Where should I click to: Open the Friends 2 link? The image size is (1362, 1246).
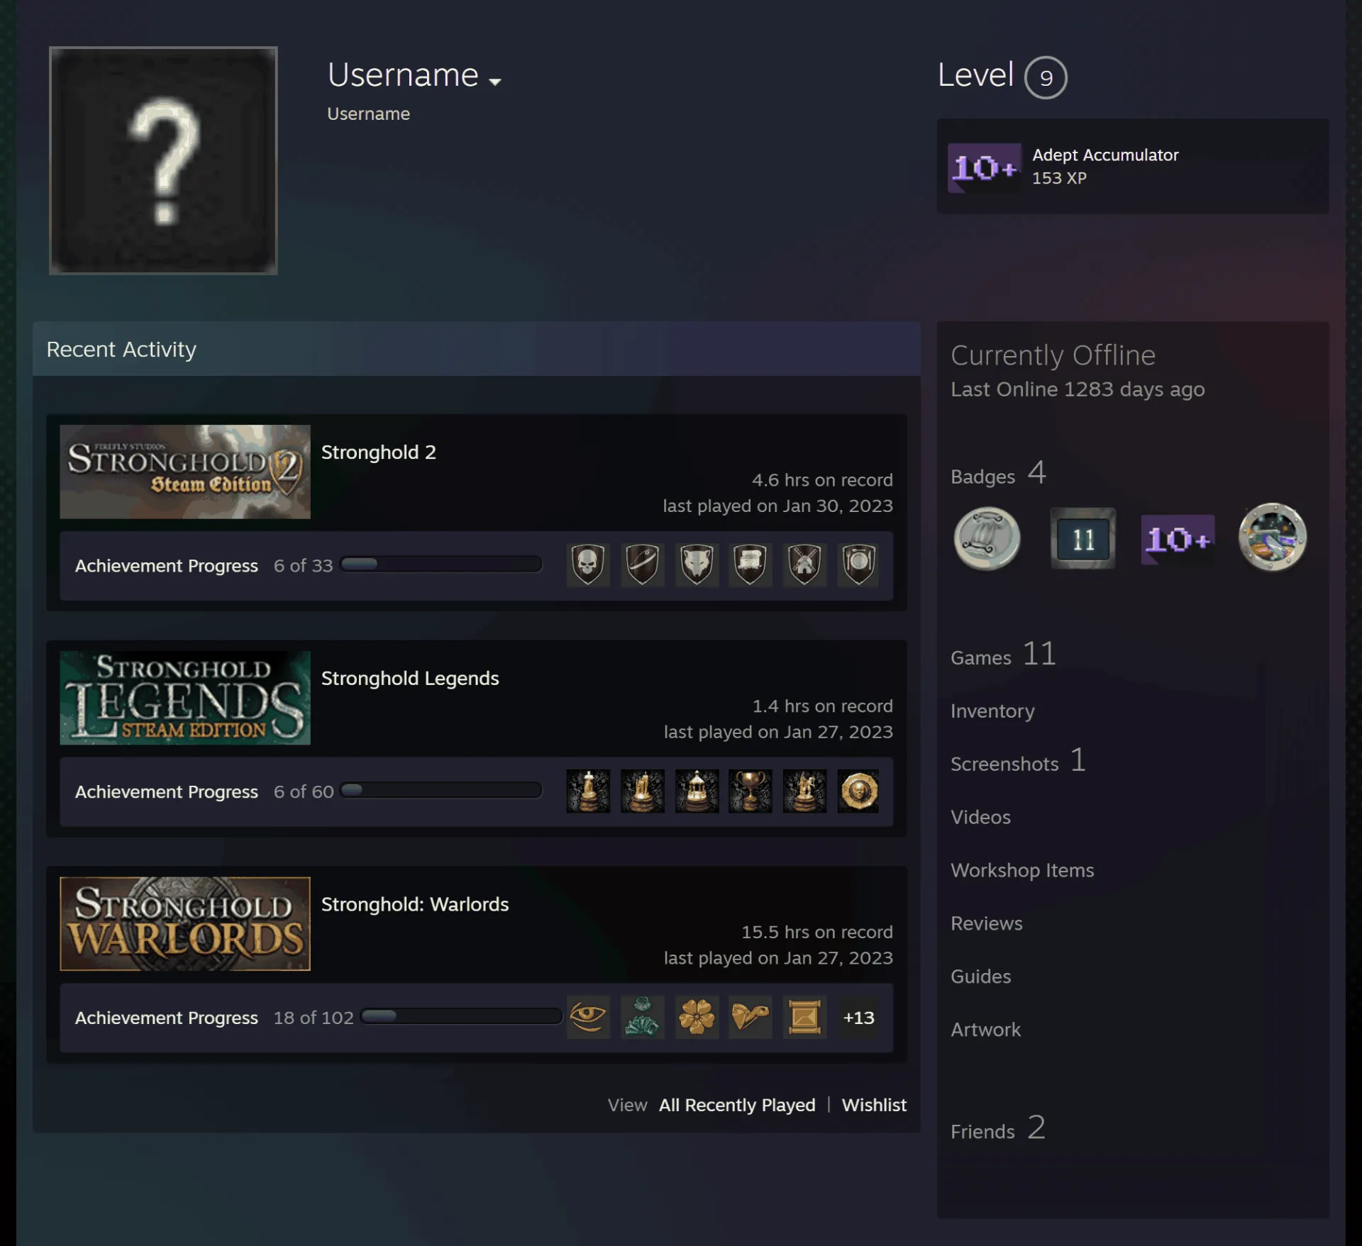[x=998, y=1129]
